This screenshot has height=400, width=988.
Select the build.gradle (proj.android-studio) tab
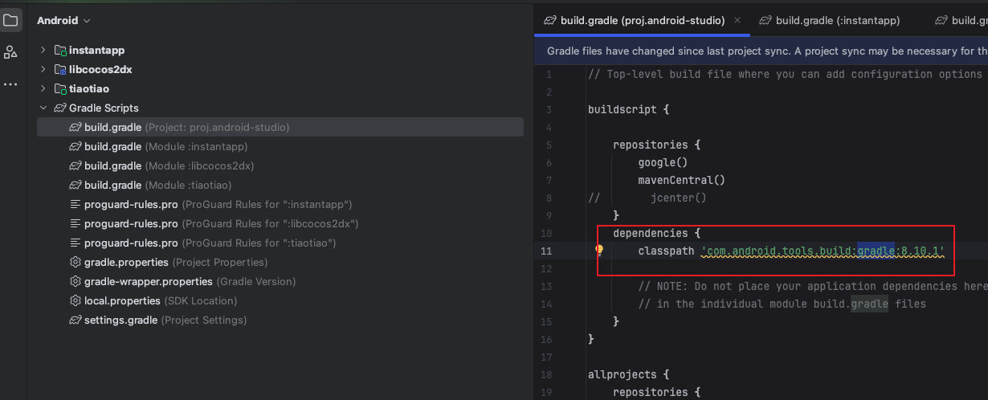pos(634,20)
